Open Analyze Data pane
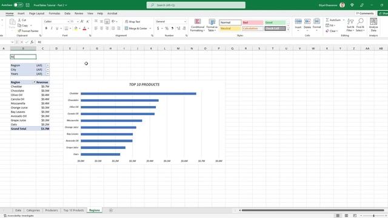The width and height of the screenshot is (388, 218). [373, 25]
